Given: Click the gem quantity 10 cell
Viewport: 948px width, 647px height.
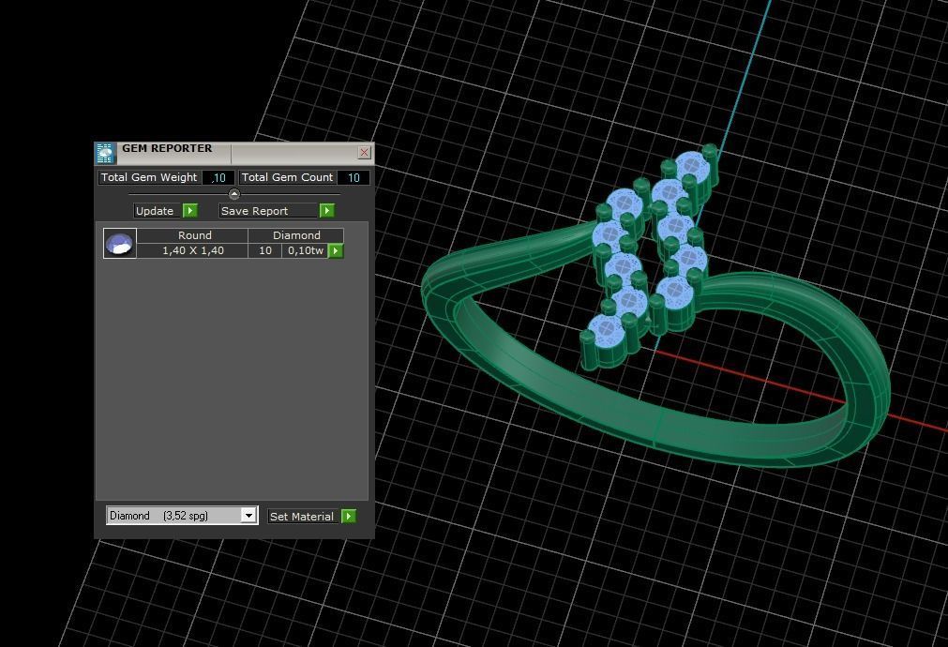Looking at the screenshot, I should (264, 250).
